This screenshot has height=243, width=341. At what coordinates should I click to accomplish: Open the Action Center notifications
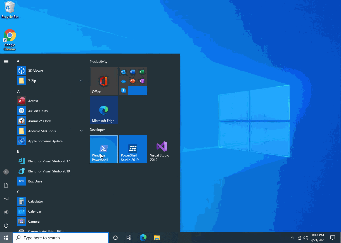[x=333, y=238]
